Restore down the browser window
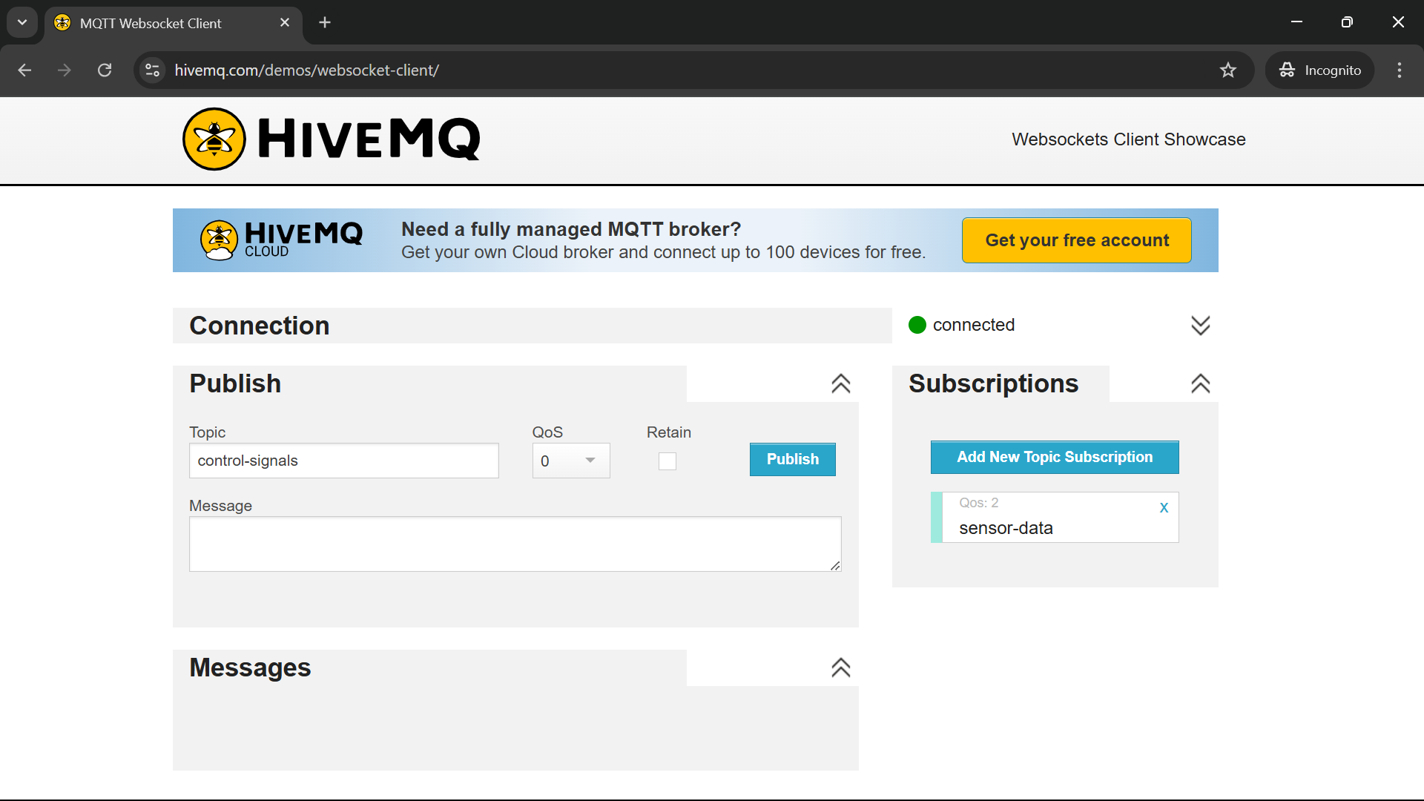Screen dimensions: 1424x801 (1347, 22)
